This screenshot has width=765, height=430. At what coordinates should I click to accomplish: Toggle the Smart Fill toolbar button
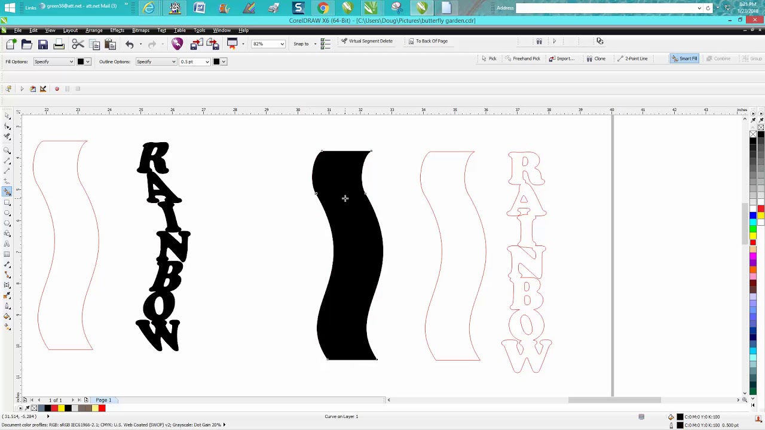click(x=684, y=59)
